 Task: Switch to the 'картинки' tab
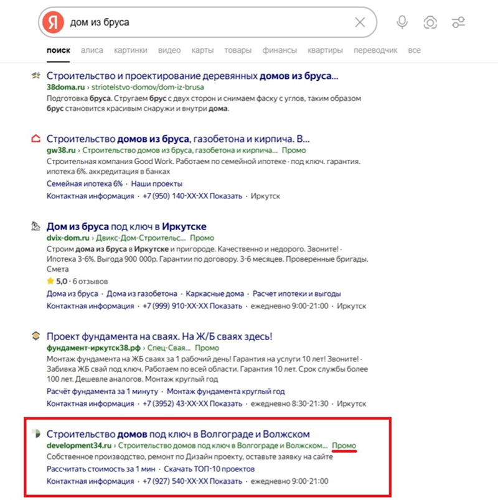(x=131, y=50)
